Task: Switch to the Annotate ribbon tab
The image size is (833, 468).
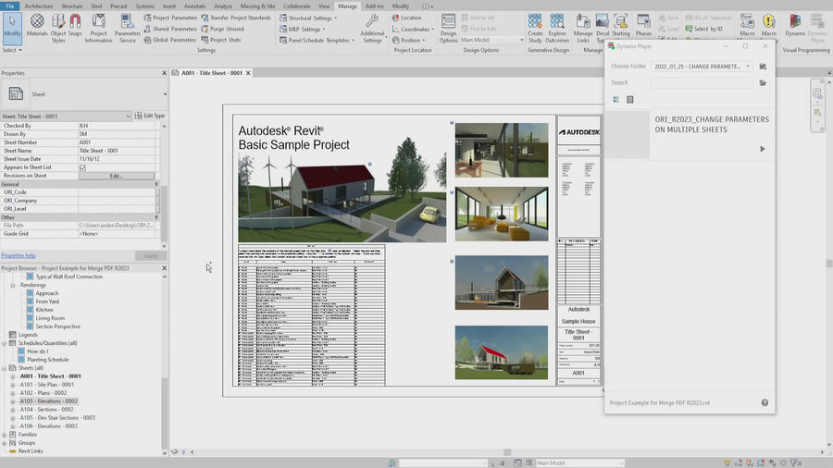Action: (194, 6)
